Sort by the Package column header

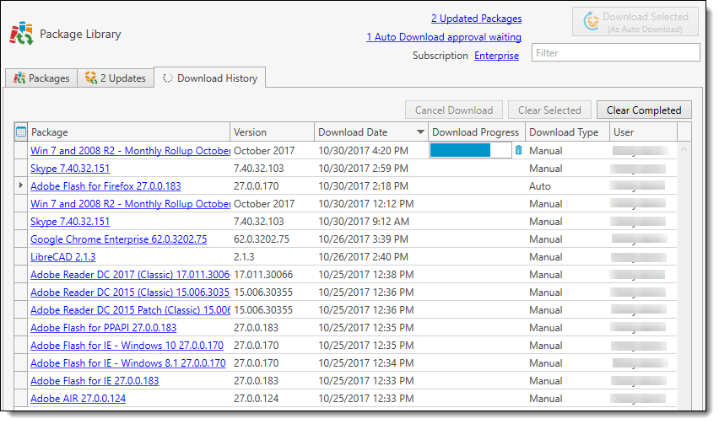click(127, 132)
